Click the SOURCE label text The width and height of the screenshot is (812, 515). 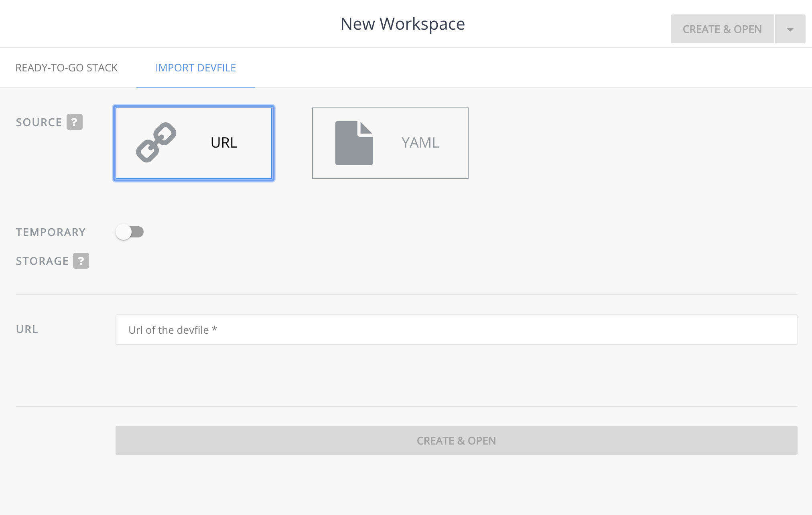coord(39,122)
